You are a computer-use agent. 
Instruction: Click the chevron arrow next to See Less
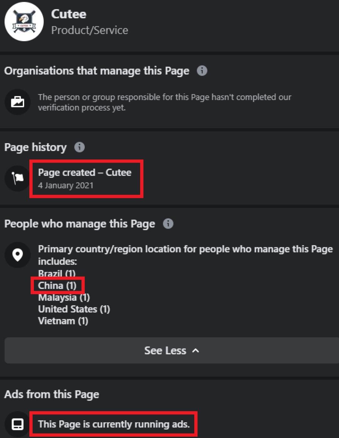tap(196, 351)
